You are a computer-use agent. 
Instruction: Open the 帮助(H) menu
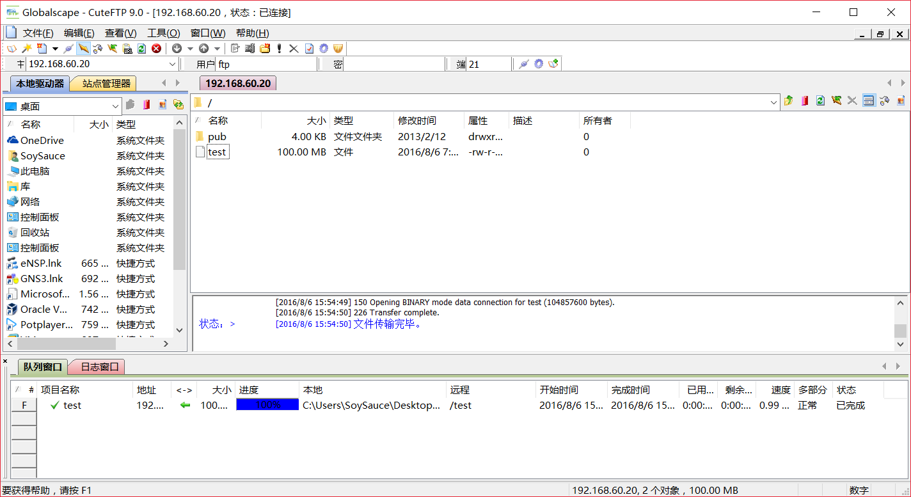tap(252, 33)
